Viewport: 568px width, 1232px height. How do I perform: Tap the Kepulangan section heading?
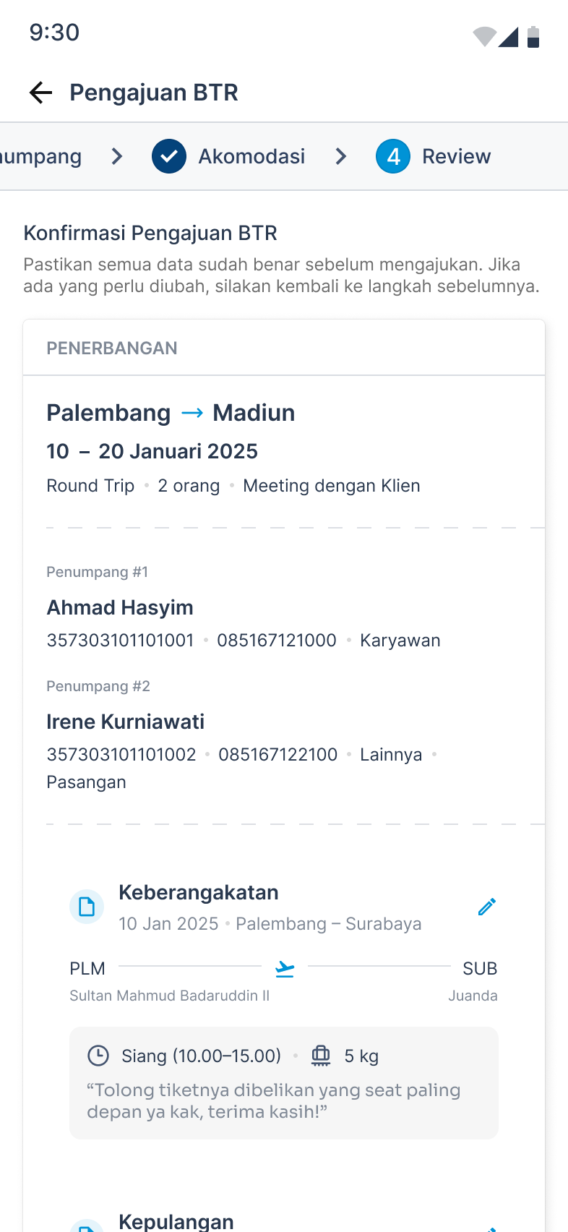pyautogui.click(x=176, y=1222)
